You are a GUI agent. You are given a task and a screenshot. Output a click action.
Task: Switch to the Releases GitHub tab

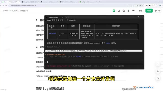pyautogui.click(x=49, y=2)
